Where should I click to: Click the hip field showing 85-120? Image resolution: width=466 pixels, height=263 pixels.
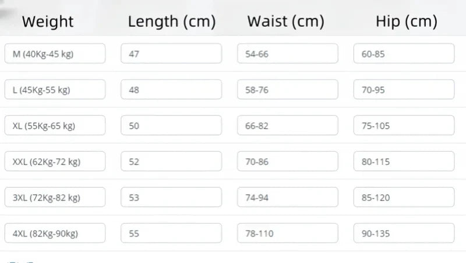pyautogui.click(x=404, y=197)
